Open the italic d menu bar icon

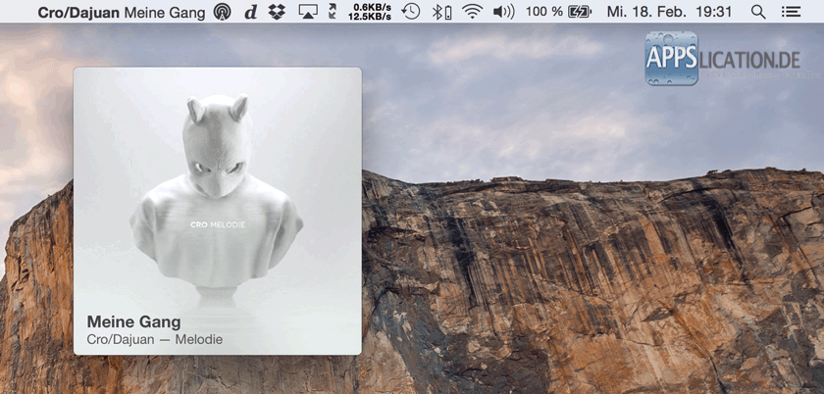point(251,13)
